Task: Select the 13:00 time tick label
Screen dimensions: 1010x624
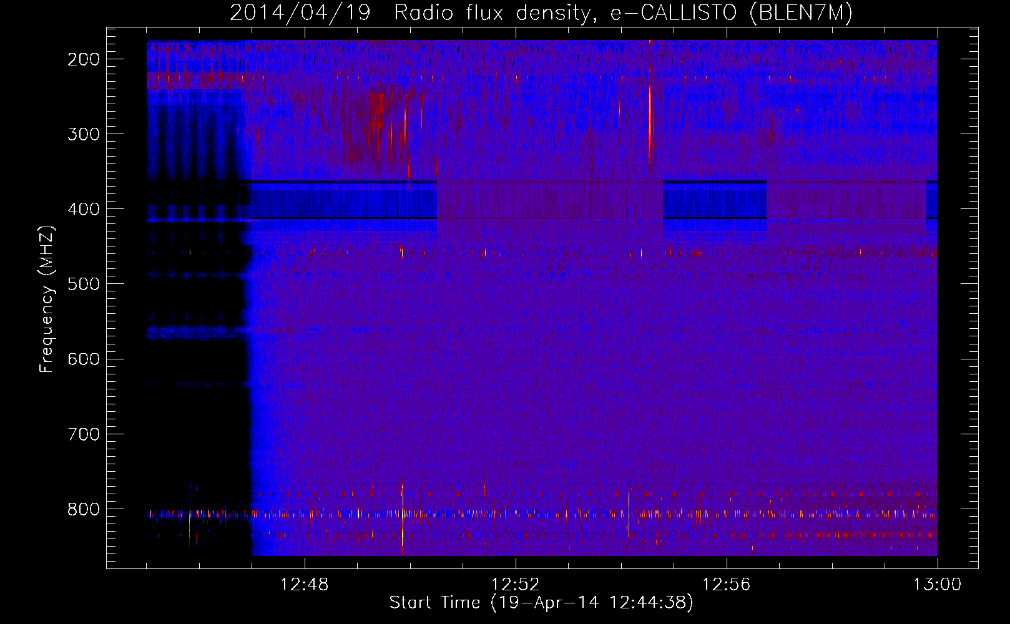Action: (937, 585)
